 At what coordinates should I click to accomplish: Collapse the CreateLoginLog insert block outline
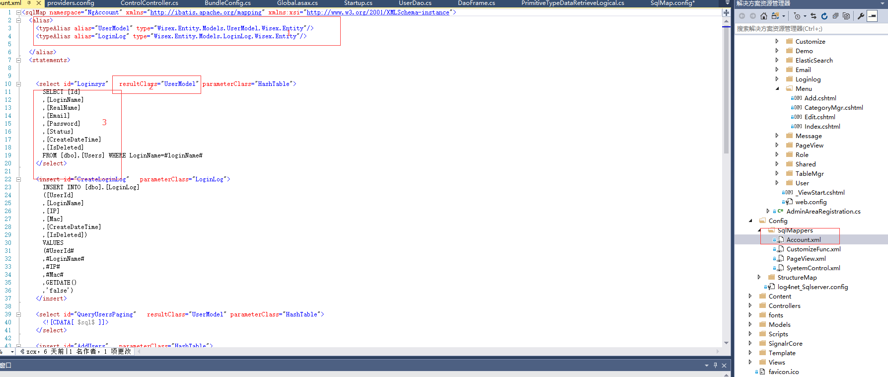18,179
